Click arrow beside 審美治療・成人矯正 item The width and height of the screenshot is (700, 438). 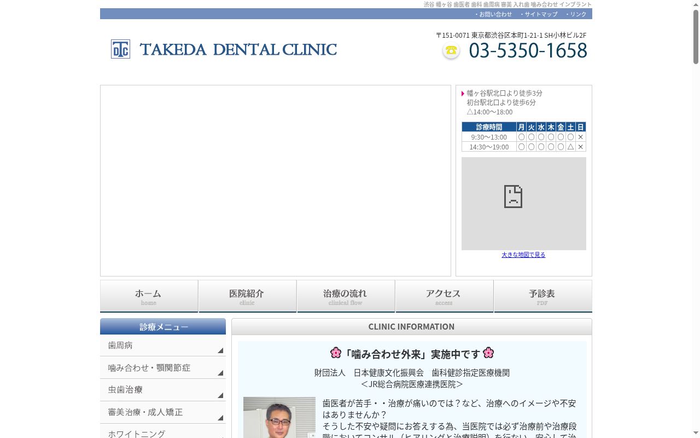point(220,418)
